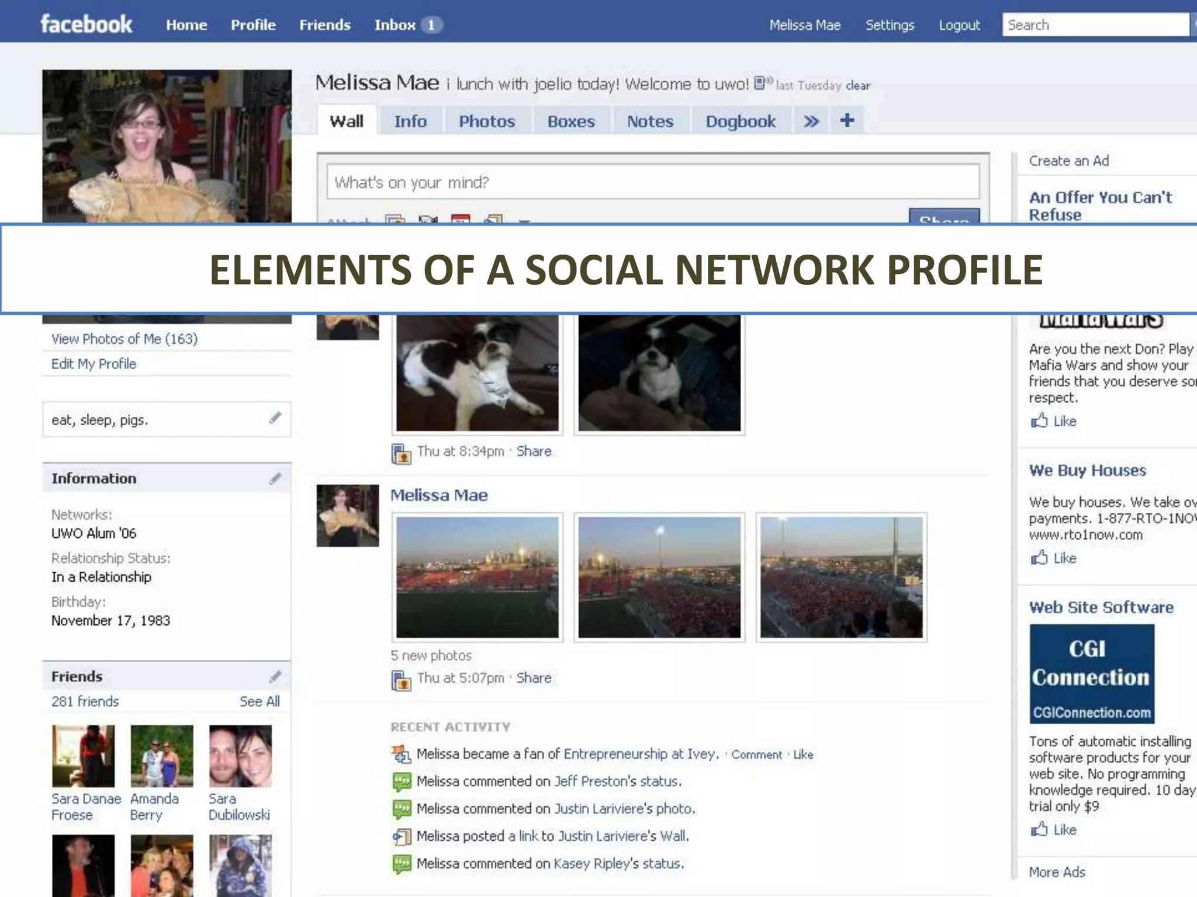Click the comment icon beside Justin Lariviere's photo
This screenshot has width=1197, height=897.
[402, 809]
